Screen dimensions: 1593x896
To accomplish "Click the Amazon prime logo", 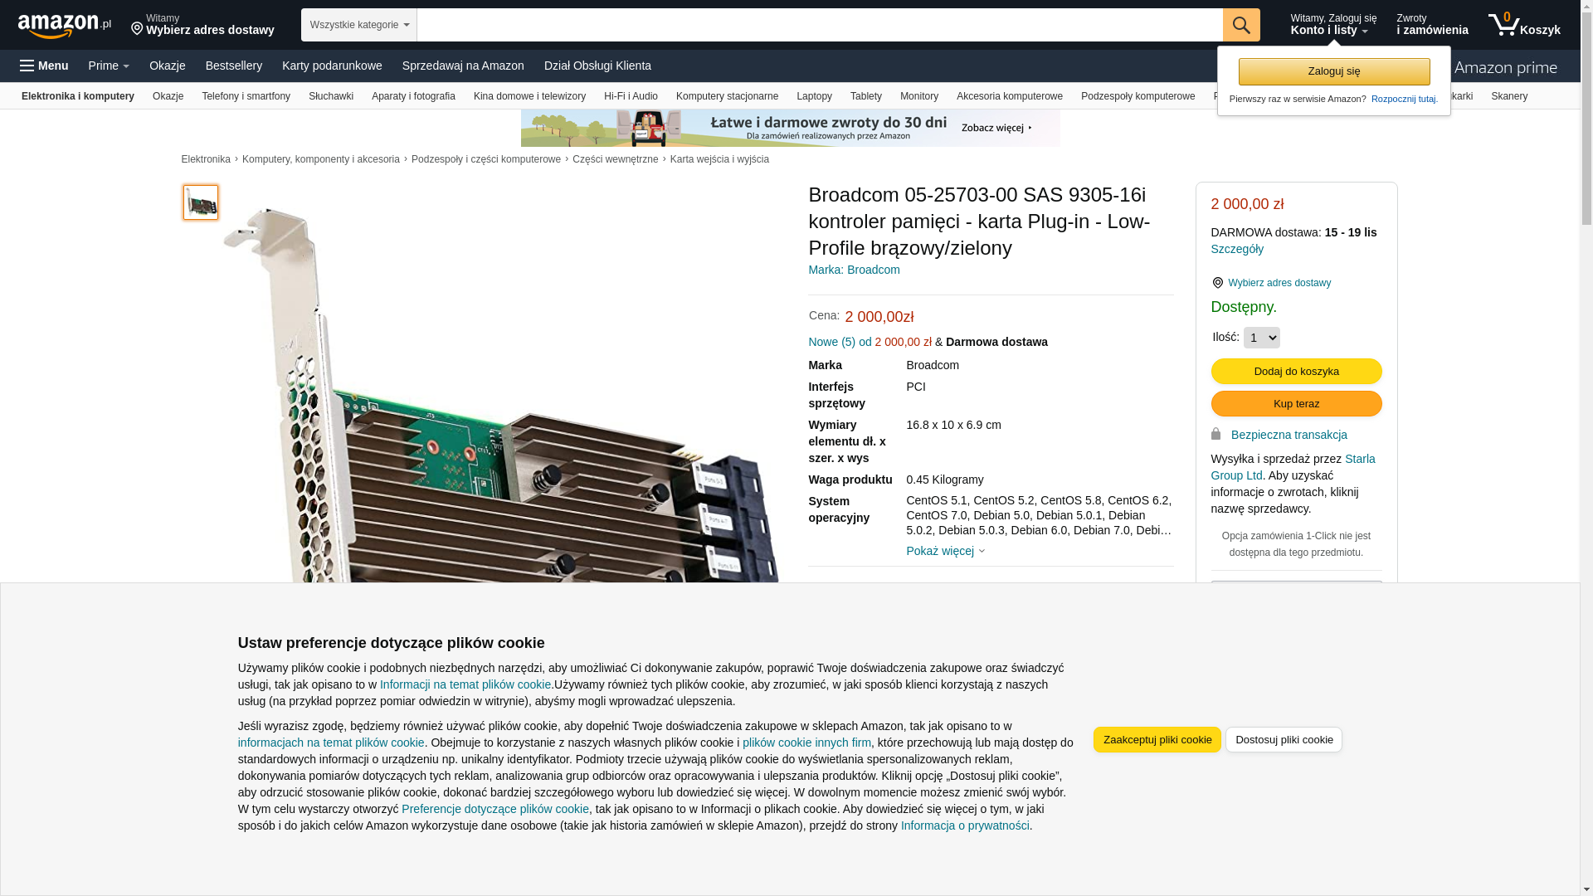I will pyautogui.click(x=1504, y=66).
